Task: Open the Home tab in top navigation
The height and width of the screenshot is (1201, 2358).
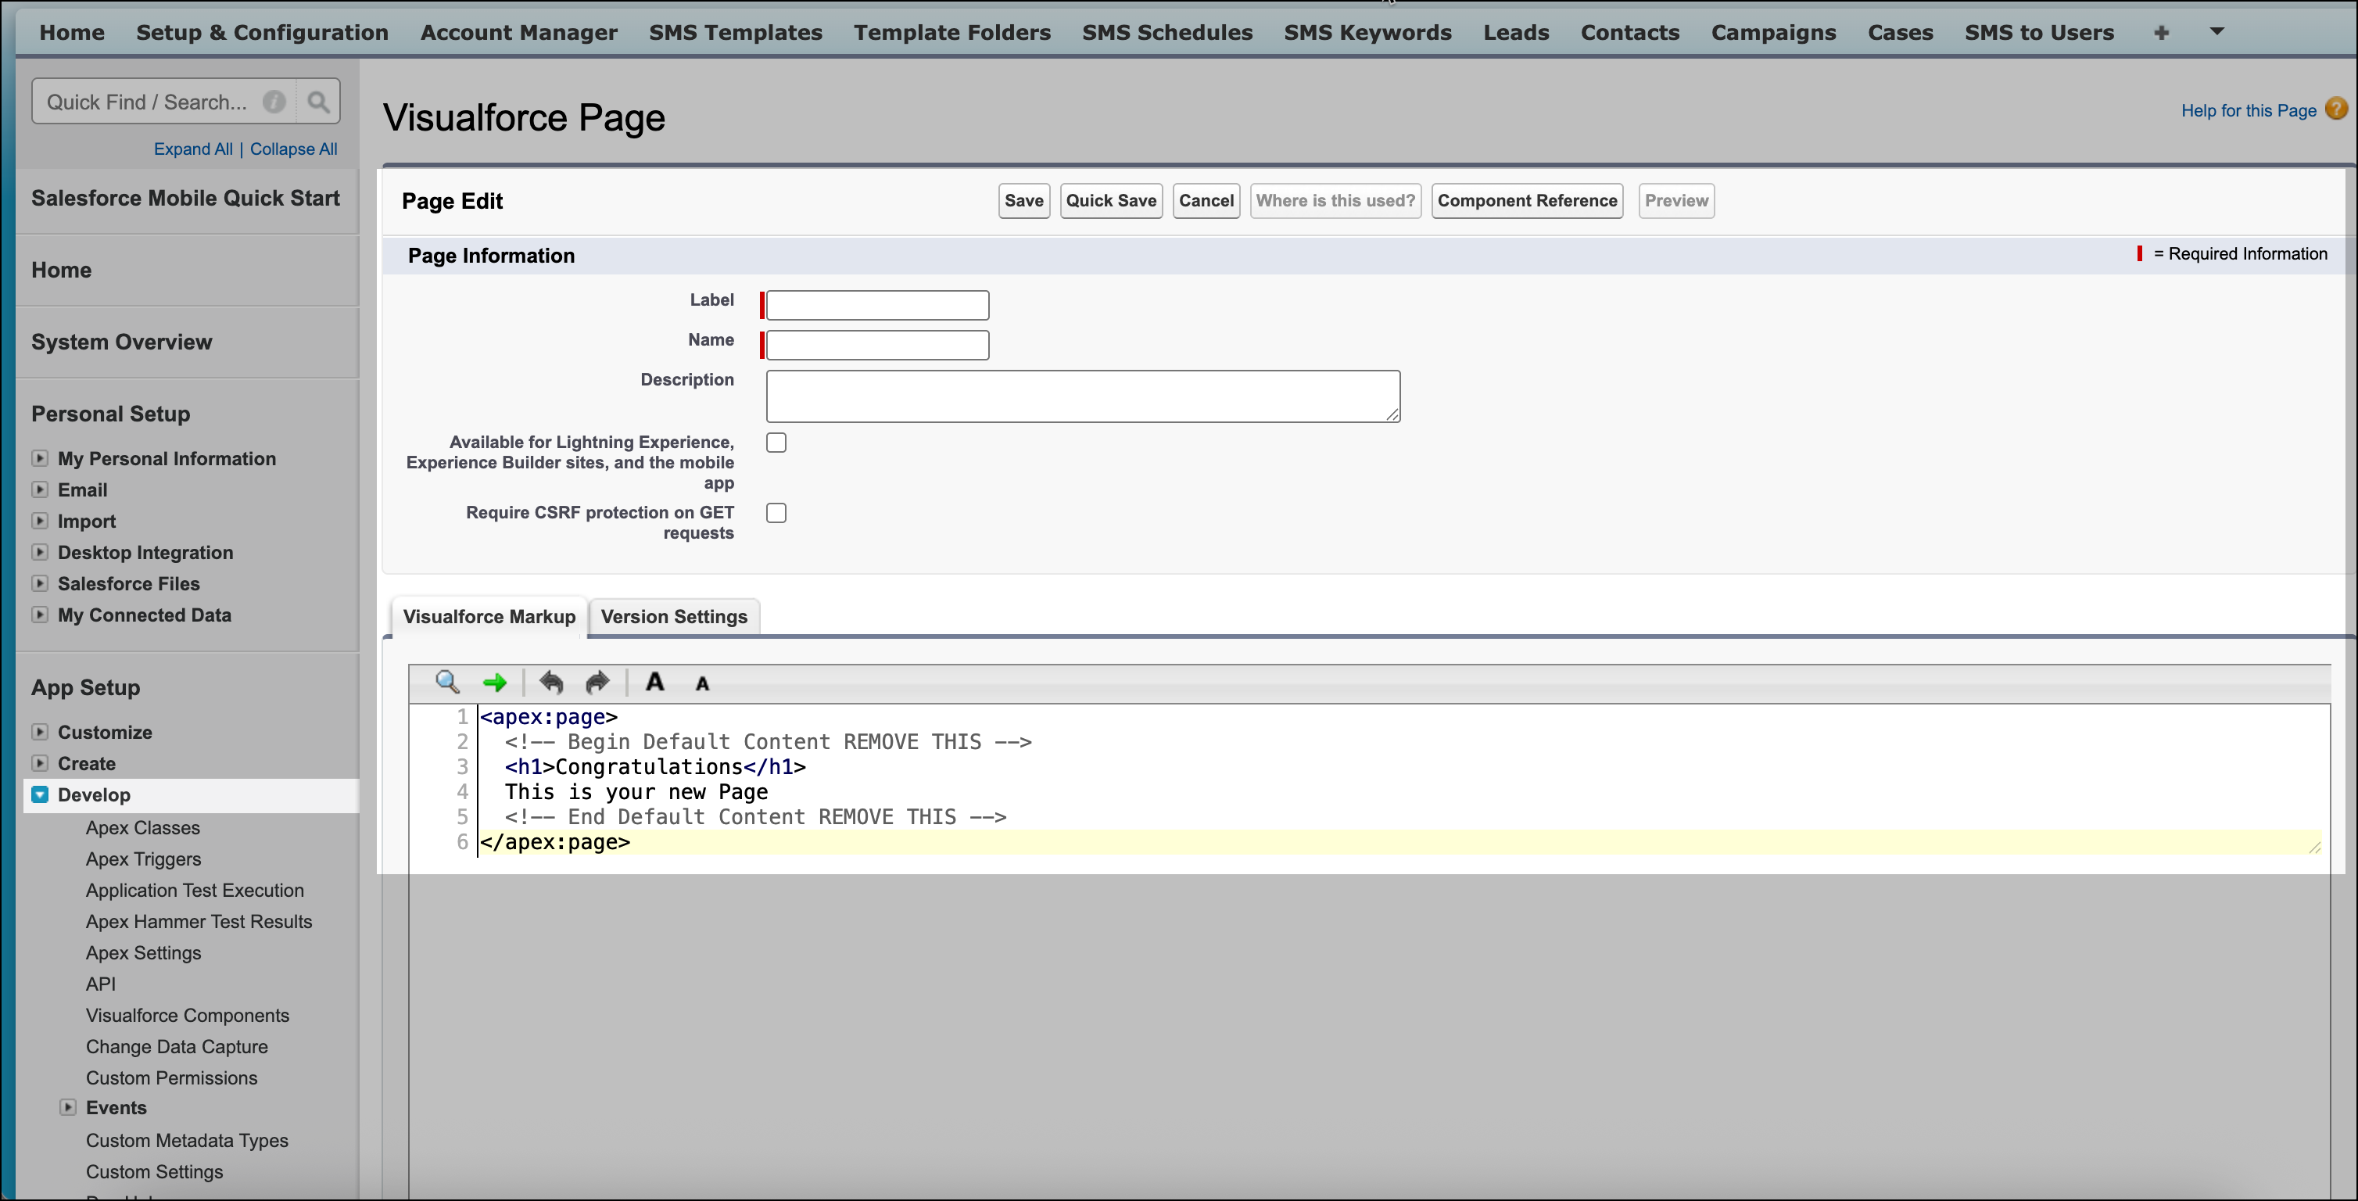Action: click(71, 33)
